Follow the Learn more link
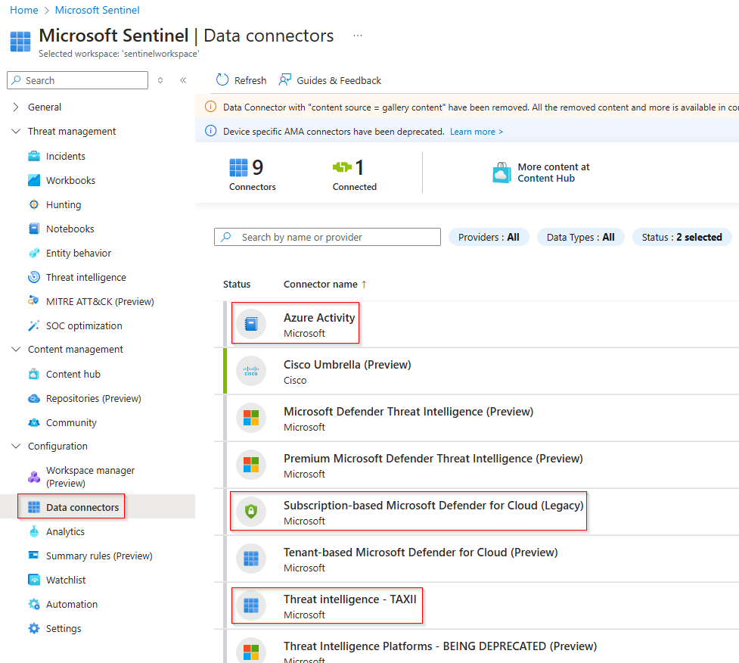Screen dimensions: 739x663 click(x=476, y=132)
